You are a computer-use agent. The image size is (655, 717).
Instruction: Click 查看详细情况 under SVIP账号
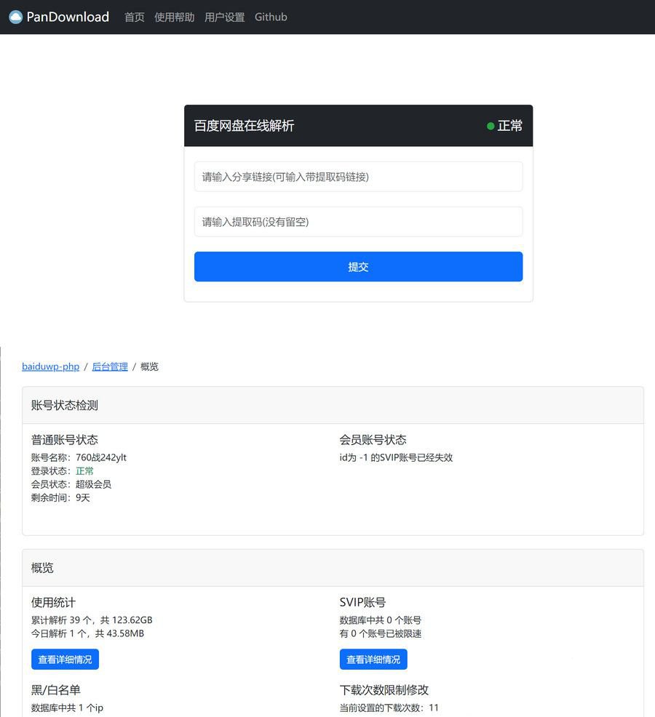[x=373, y=659]
